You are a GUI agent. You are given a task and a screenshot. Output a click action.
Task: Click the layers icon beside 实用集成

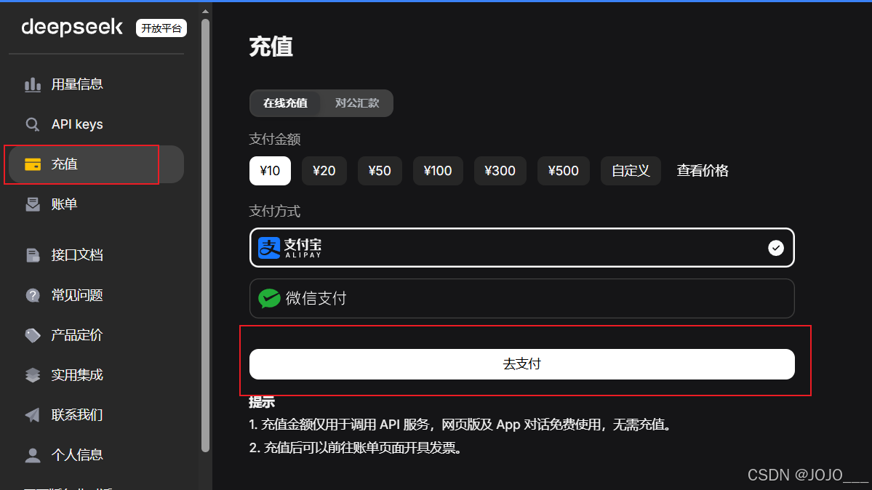(32, 375)
